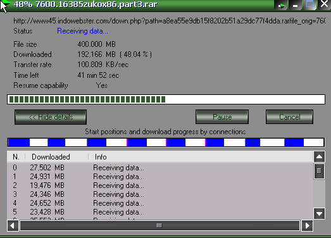Click the connections segment progress bar
Screen dimensions: 331x238
click(166, 142)
